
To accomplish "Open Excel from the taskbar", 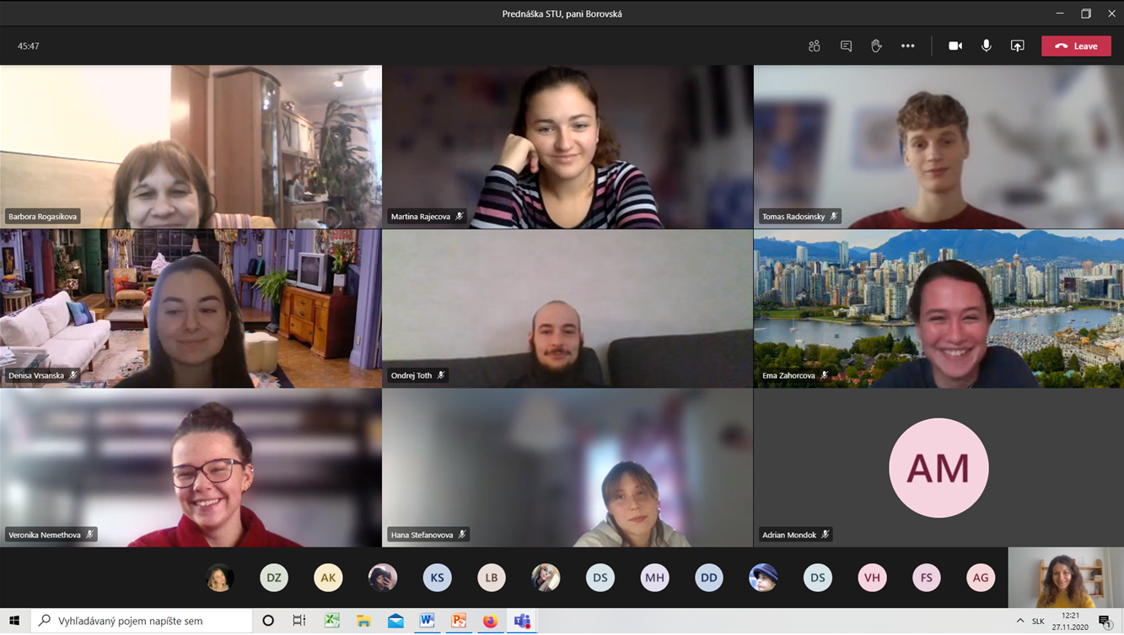I will (332, 621).
